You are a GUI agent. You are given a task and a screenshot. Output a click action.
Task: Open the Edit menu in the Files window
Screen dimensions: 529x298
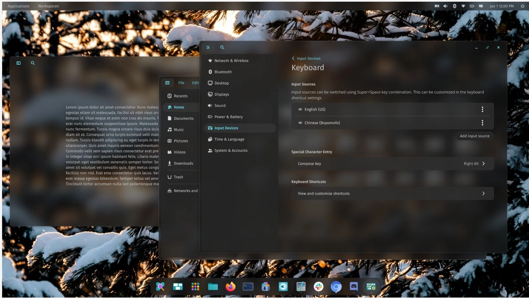195,82
